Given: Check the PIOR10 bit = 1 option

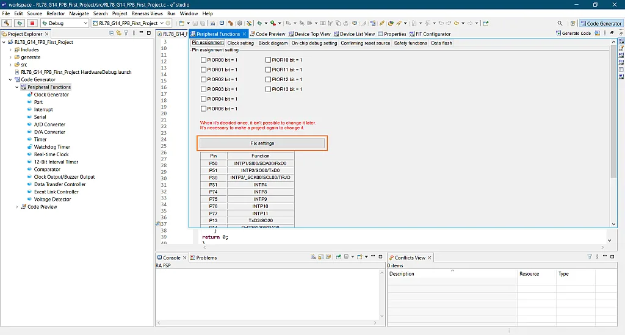Looking at the screenshot, I should [x=269, y=60].
